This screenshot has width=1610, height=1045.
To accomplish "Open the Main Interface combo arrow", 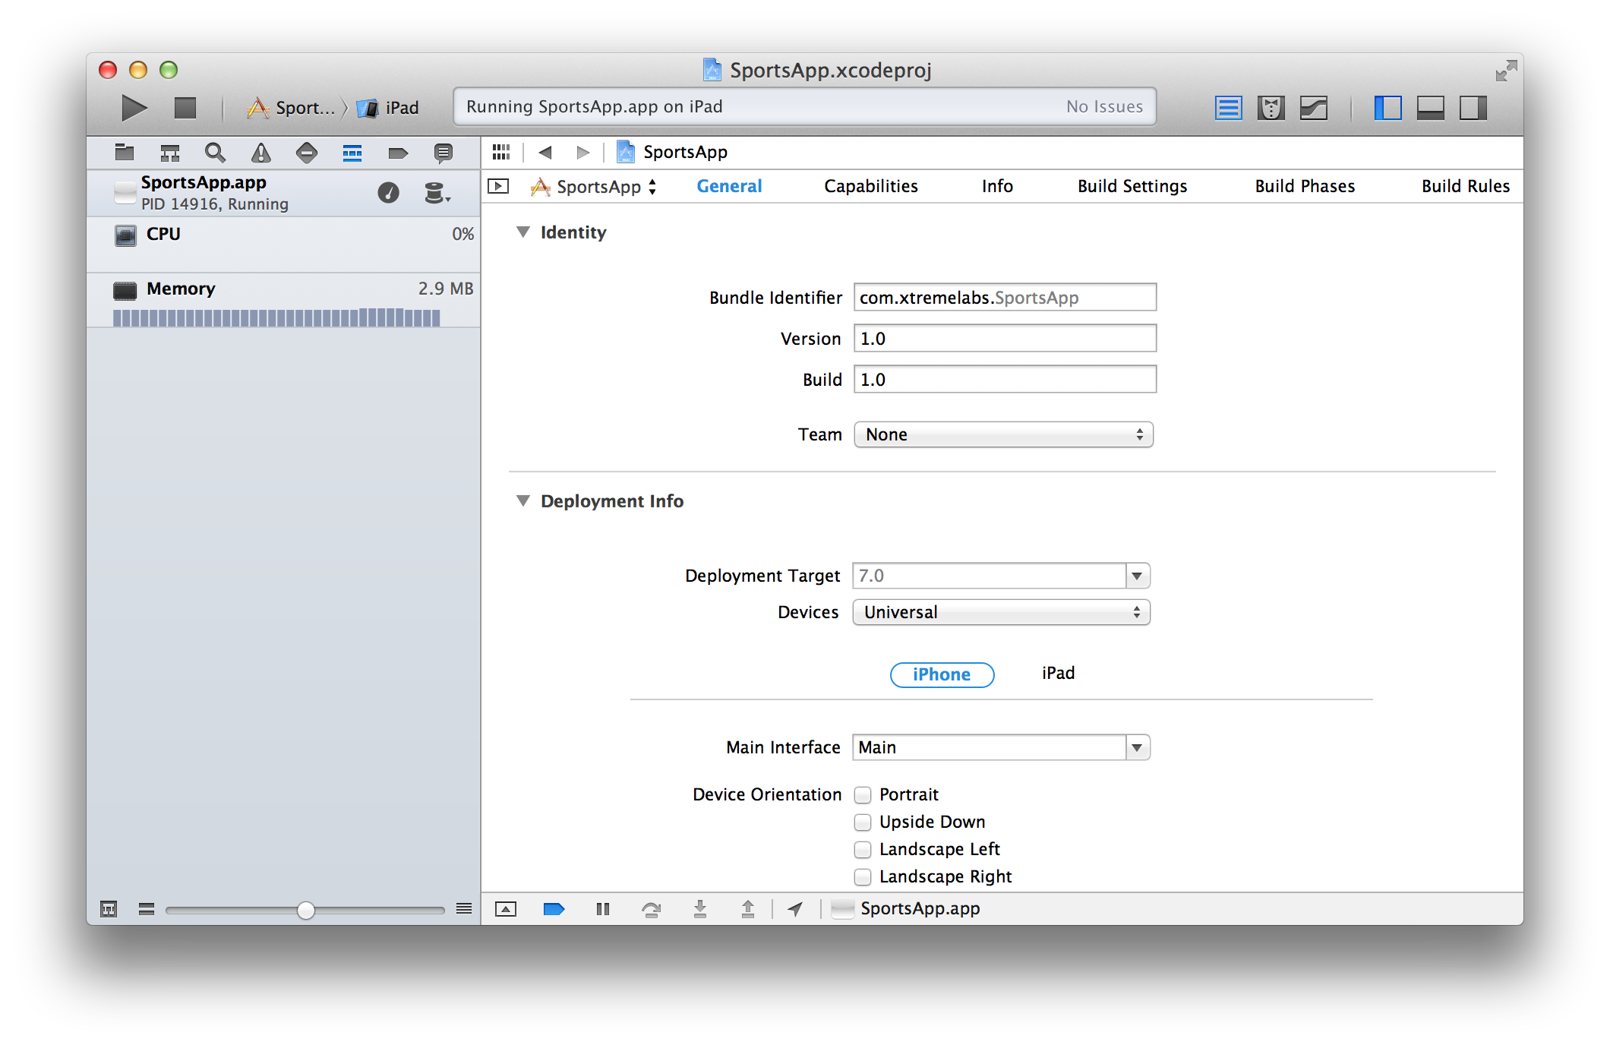I will pos(1137,747).
